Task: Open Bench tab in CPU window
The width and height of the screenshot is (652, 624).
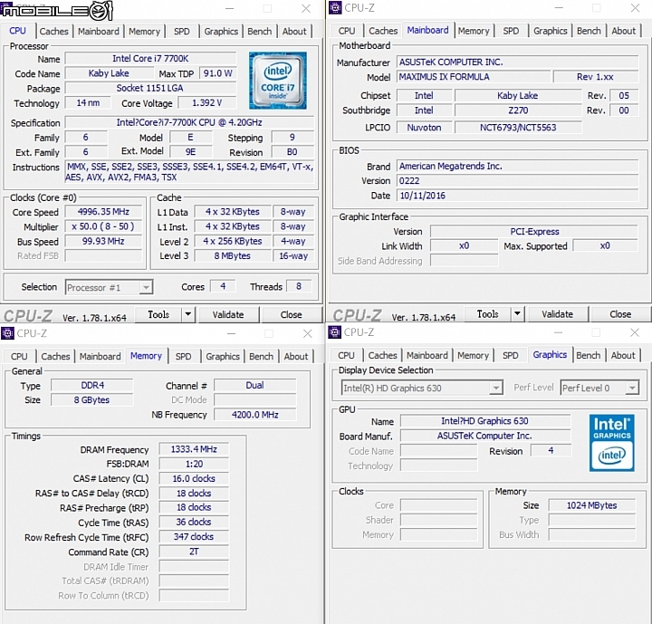Action: (260, 31)
